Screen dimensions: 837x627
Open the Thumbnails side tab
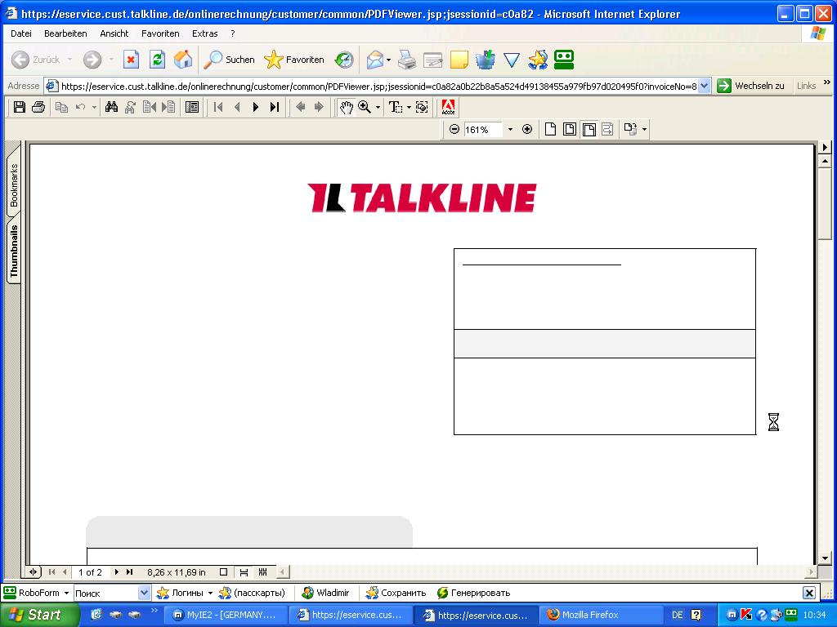(14, 251)
